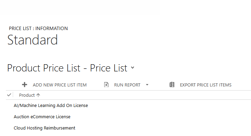This screenshot has width=251, height=136.
Task: Open Cloud Hosting Reimbursement row
Action: coord(44,128)
